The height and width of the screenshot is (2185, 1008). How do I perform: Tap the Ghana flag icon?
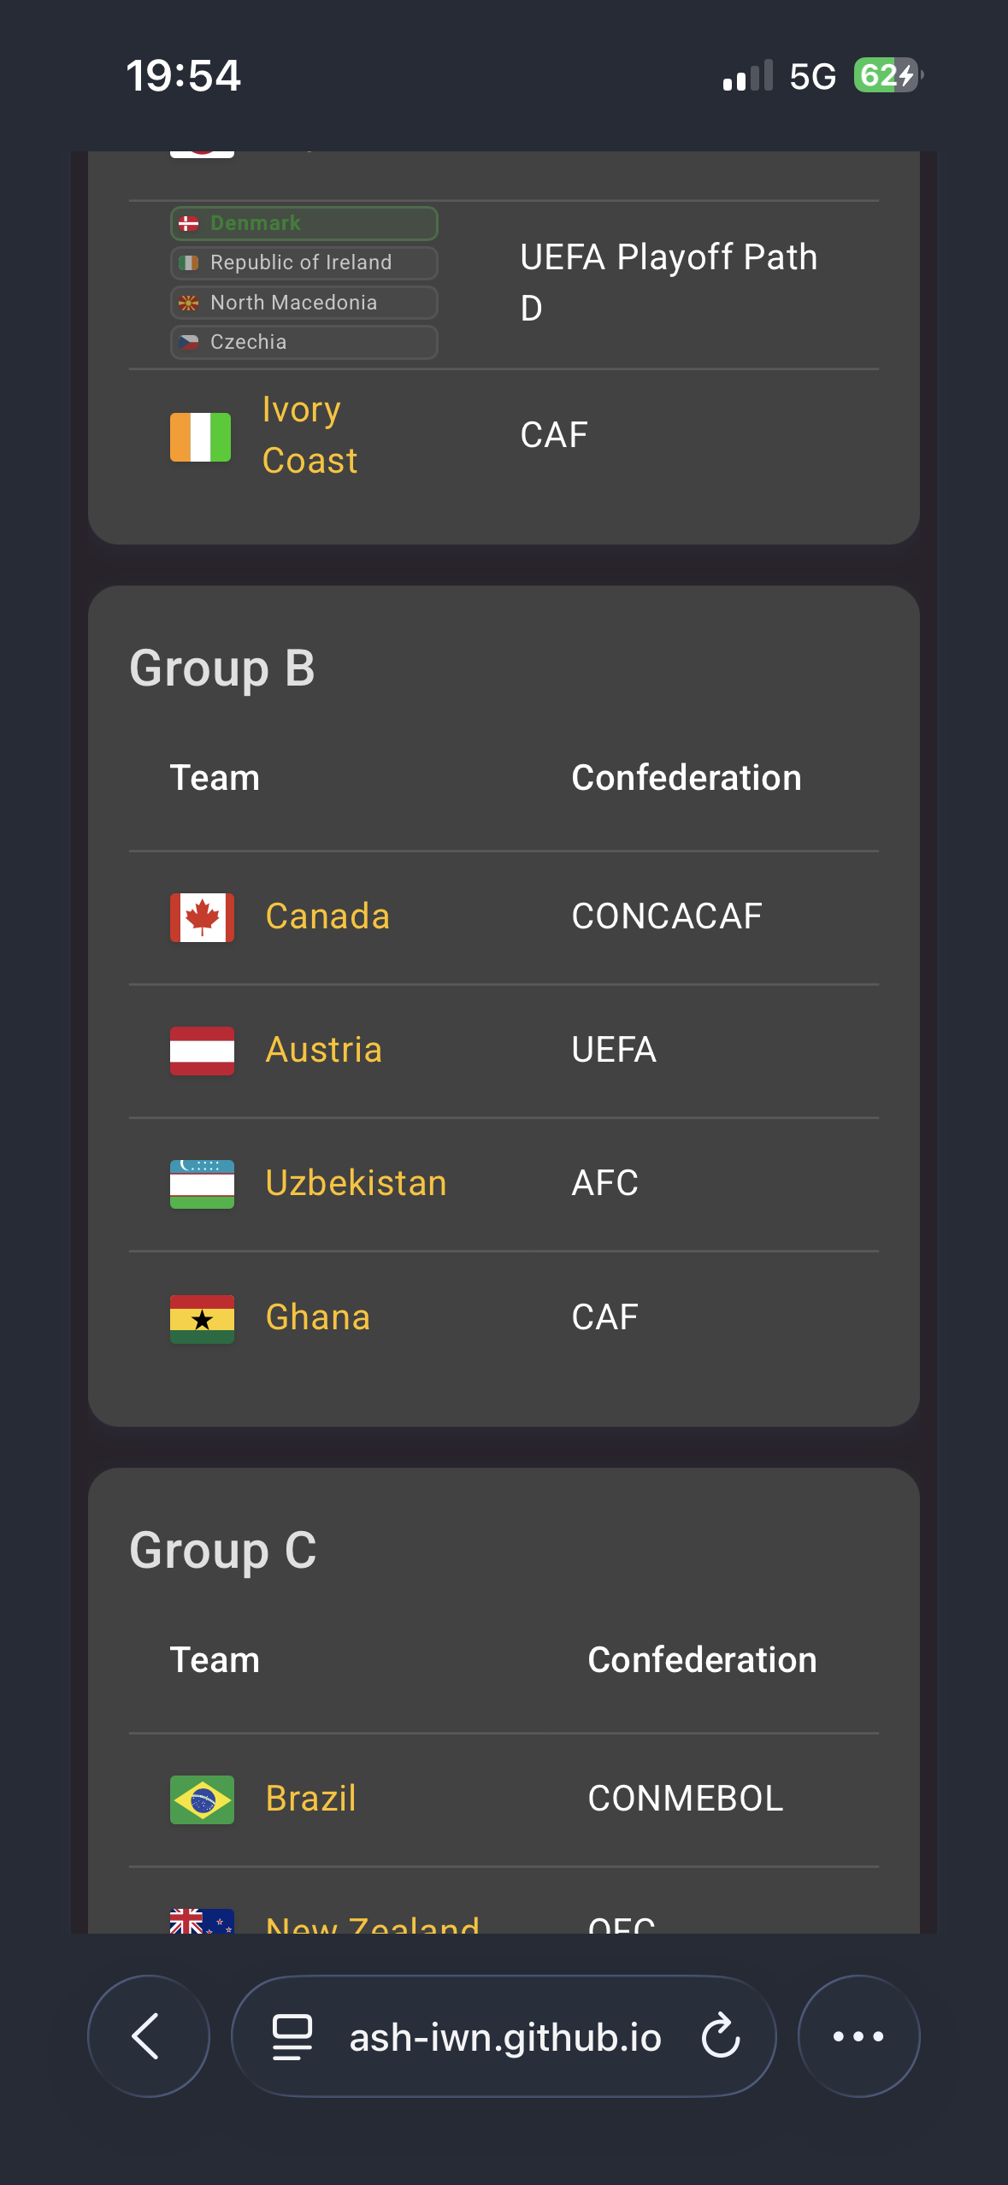point(202,1318)
